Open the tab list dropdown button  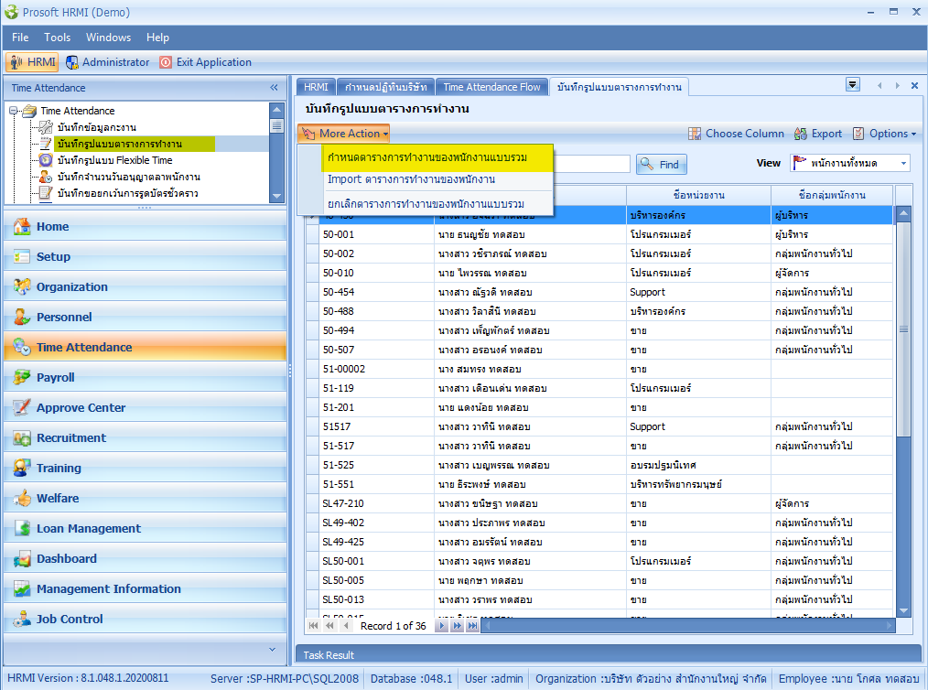(853, 84)
